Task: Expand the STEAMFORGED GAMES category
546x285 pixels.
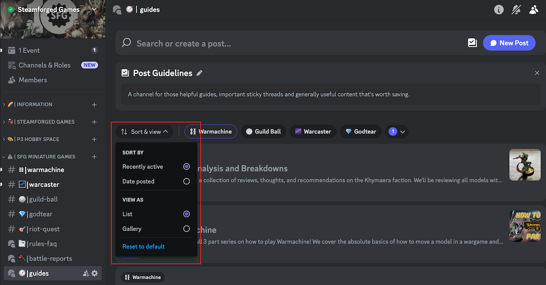Action: [x=39, y=122]
